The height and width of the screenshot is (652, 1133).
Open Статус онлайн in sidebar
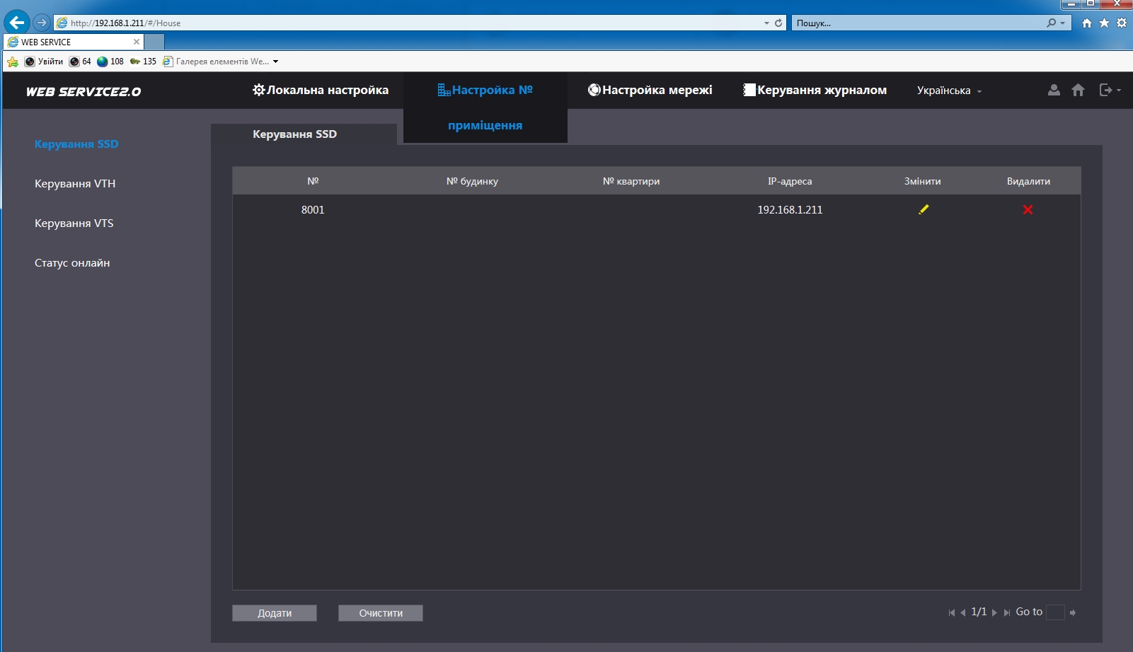[x=72, y=262]
